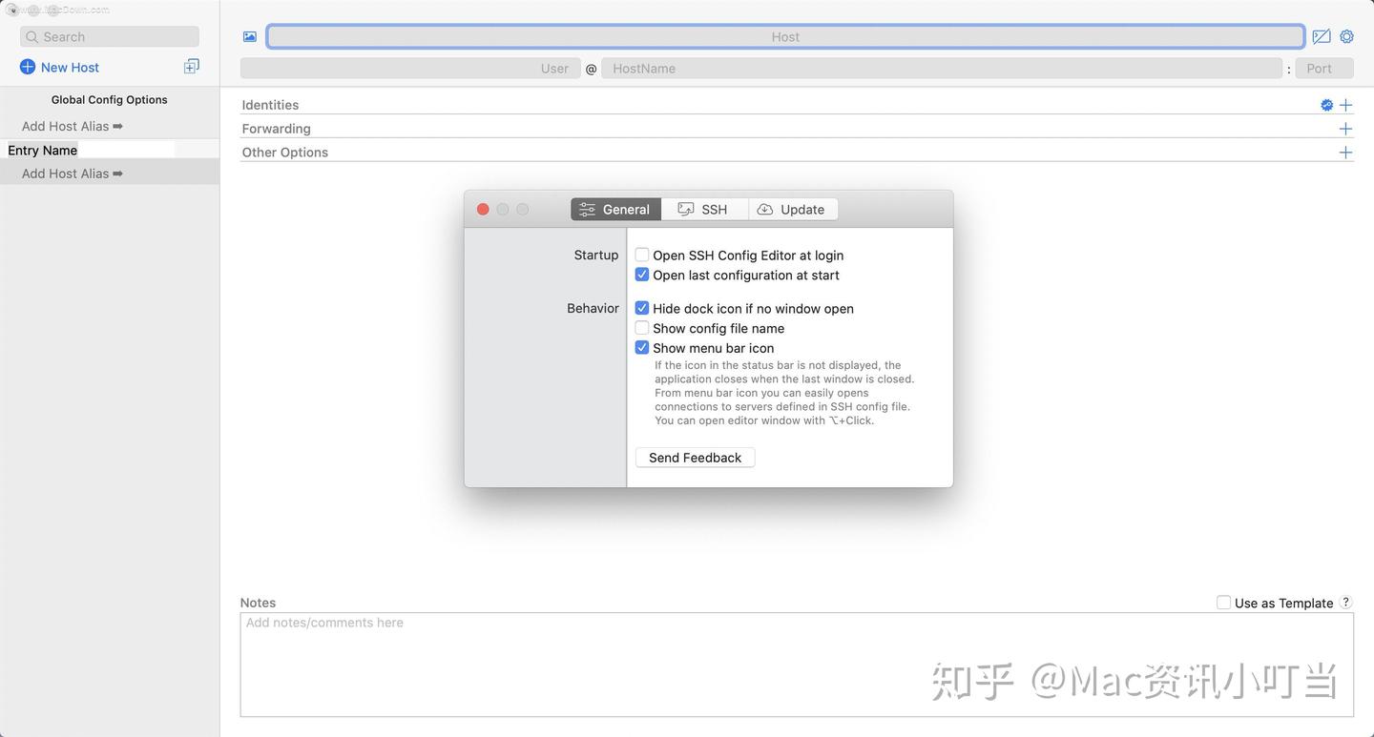Add an entry with the Identities plus icon

coord(1345,105)
